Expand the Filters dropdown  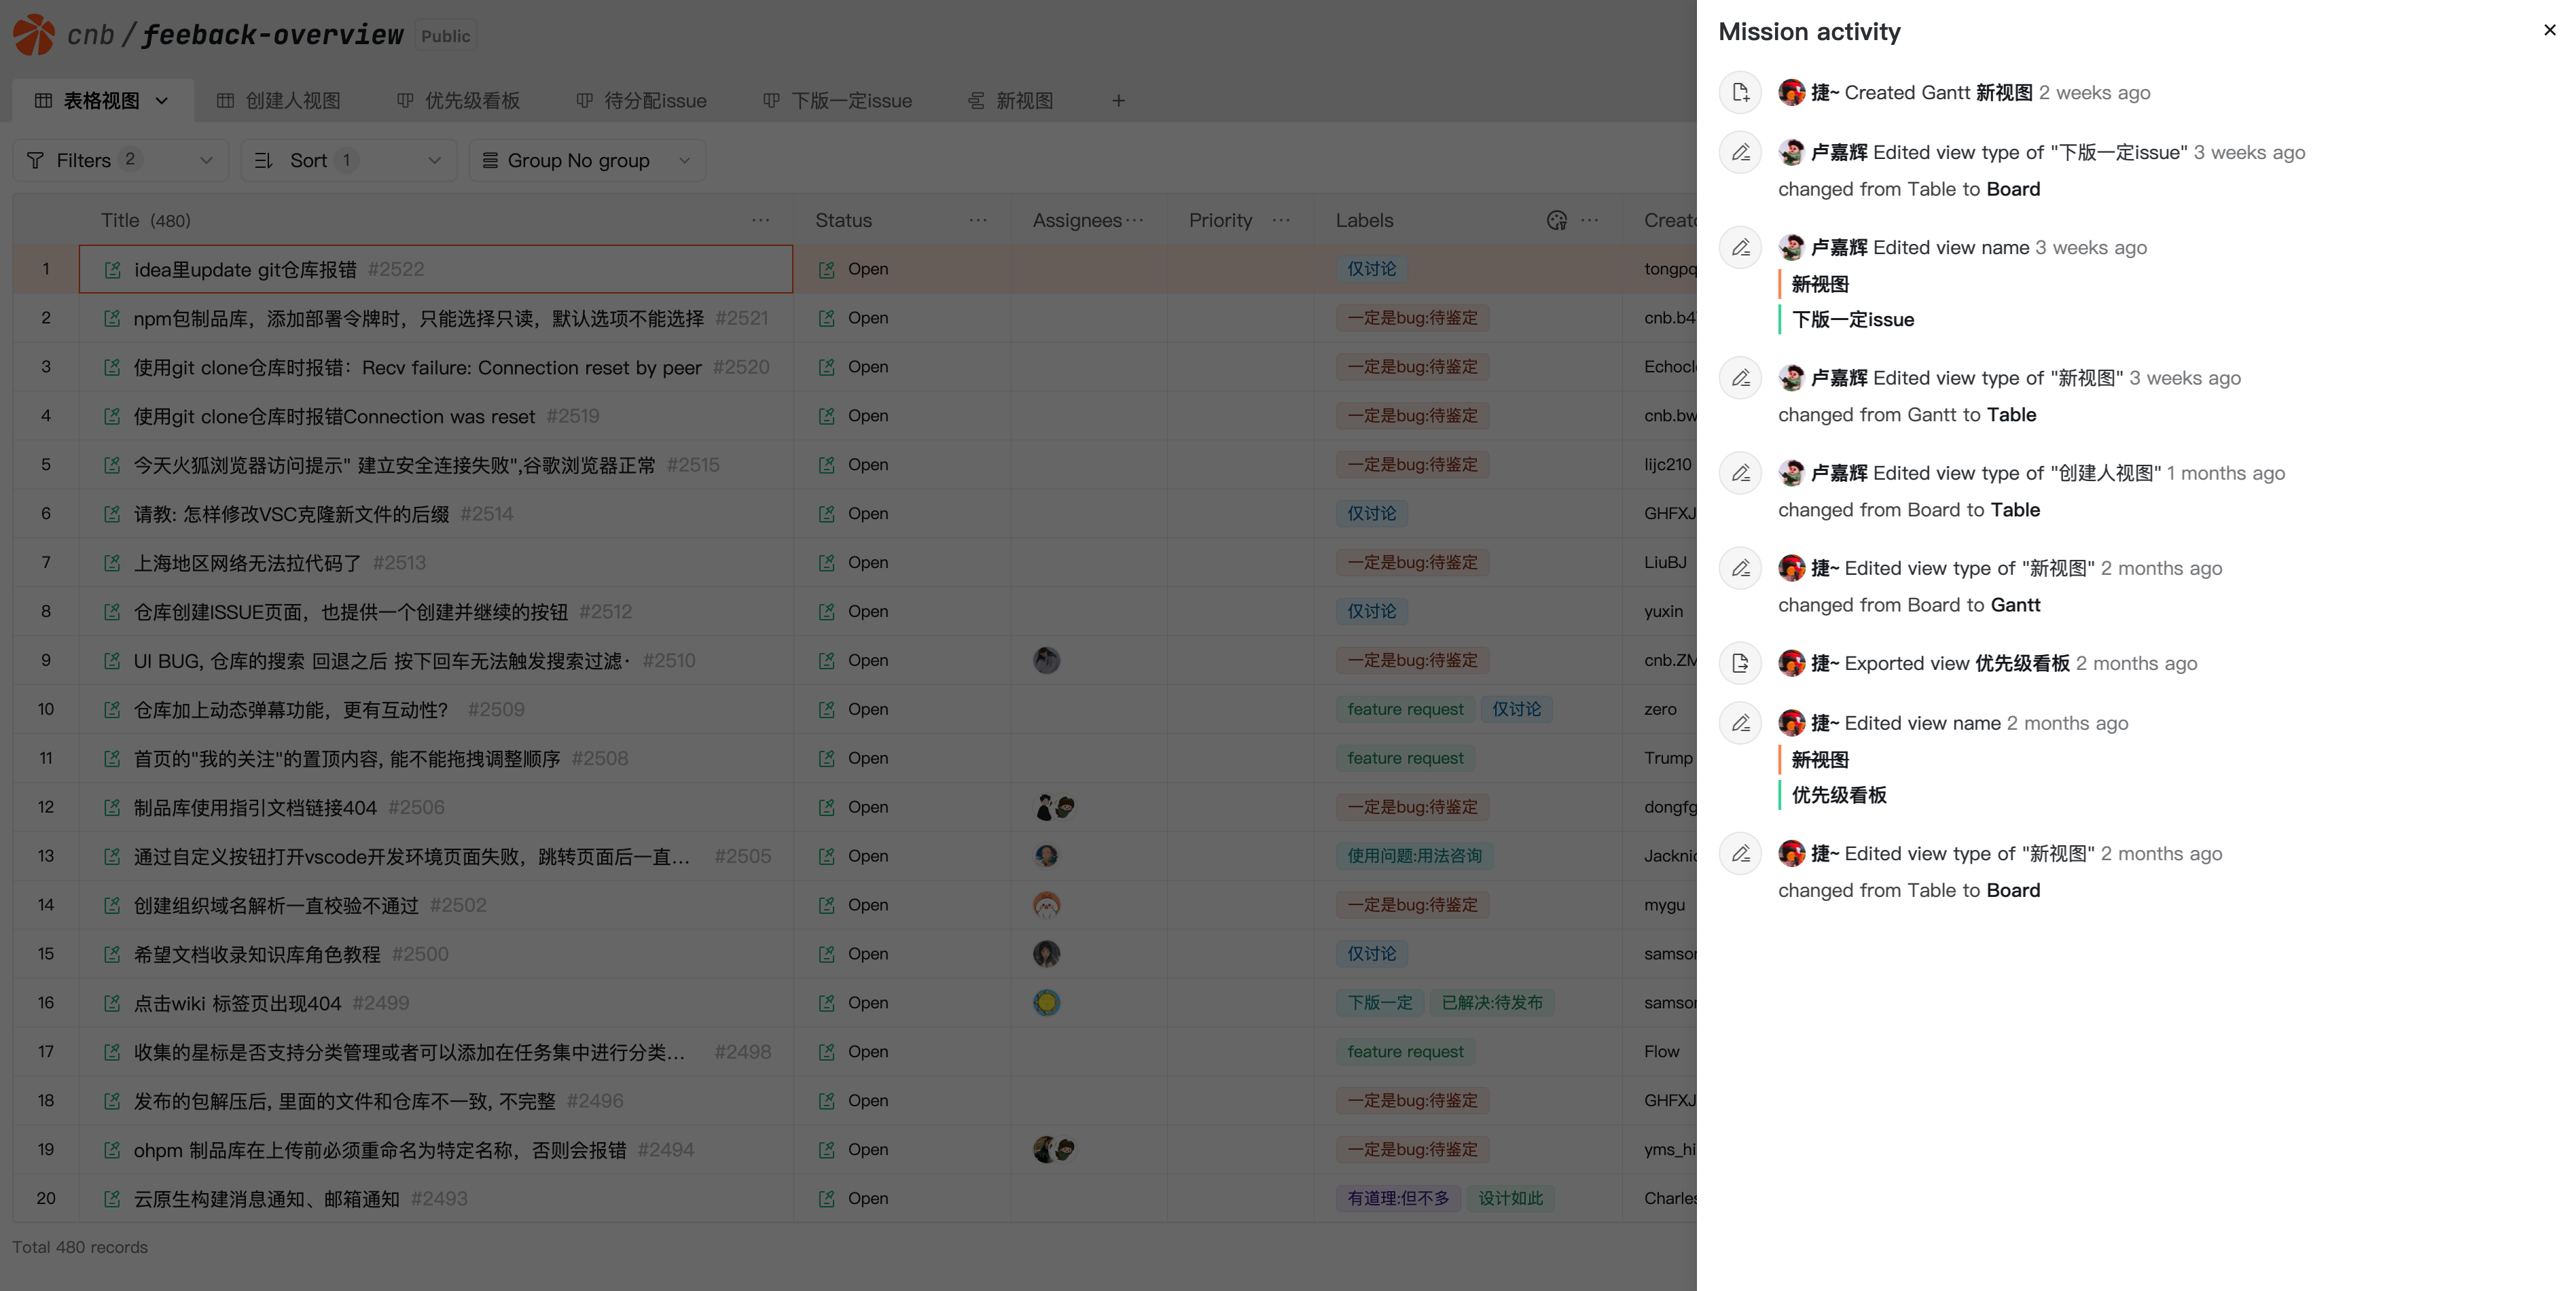pyautogui.click(x=120, y=160)
